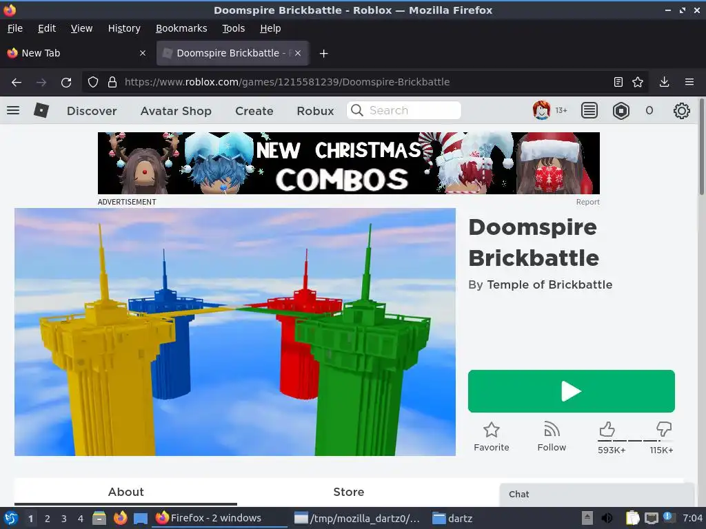Follow the game via the feed icon
The width and height of the screenshot is (706, 529).
tap(552, 429)
